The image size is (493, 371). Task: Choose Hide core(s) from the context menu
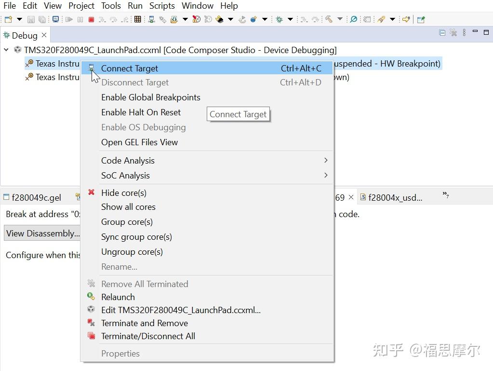point(124,192)
